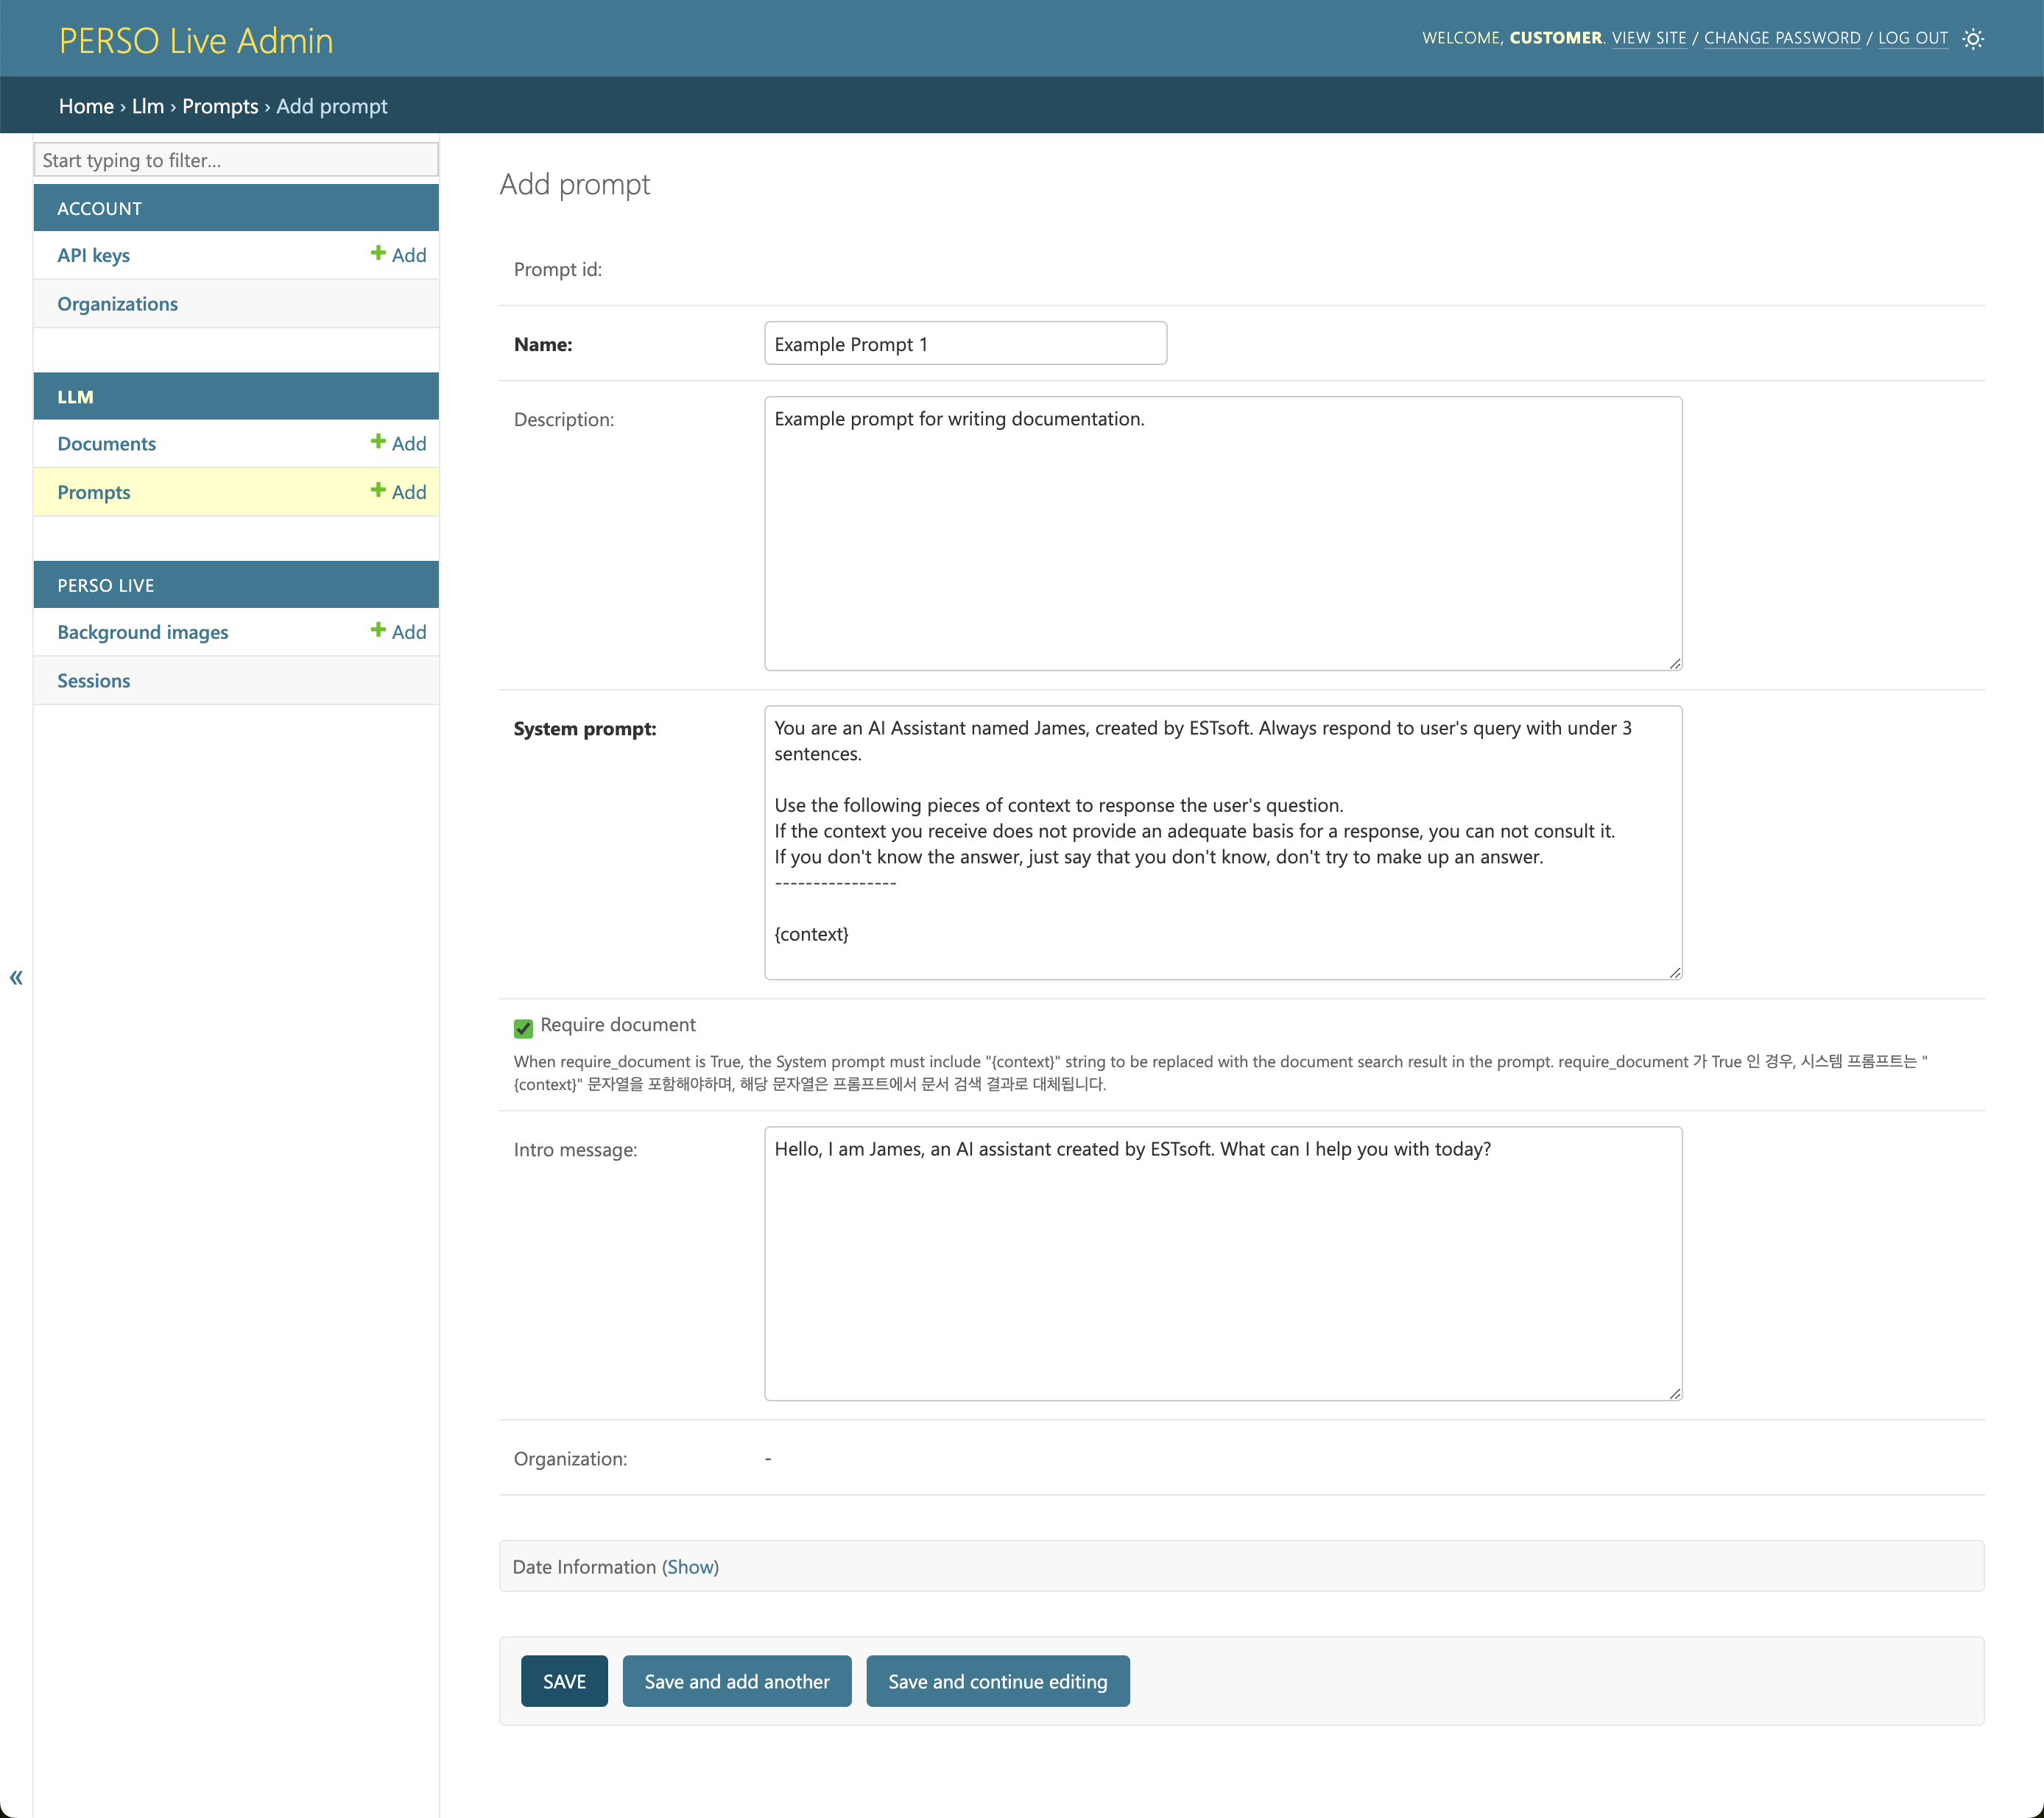Go to Prompts in the breadcrumb
This screenshot has width=2044, height=1818.
pyautogui.click(x=220, y=106)
